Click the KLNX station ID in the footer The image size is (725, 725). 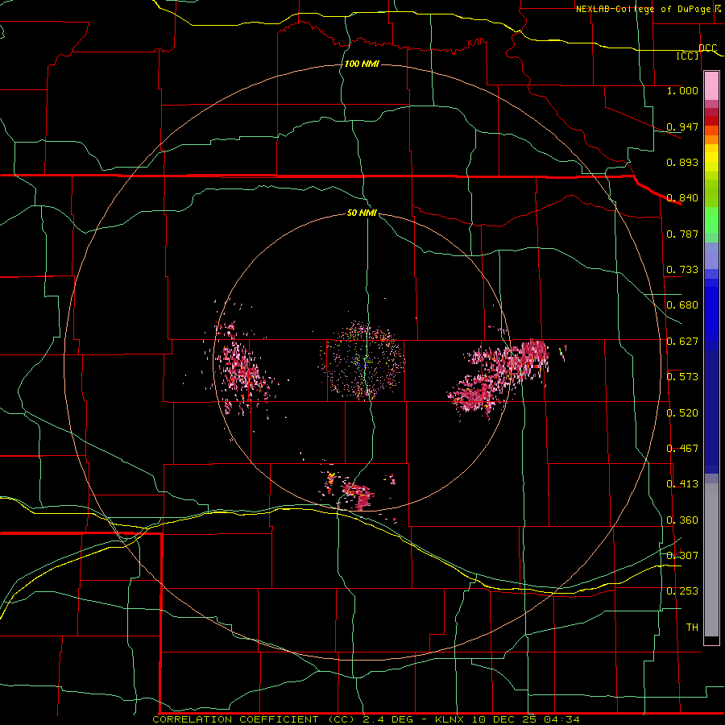pos(449,719)
